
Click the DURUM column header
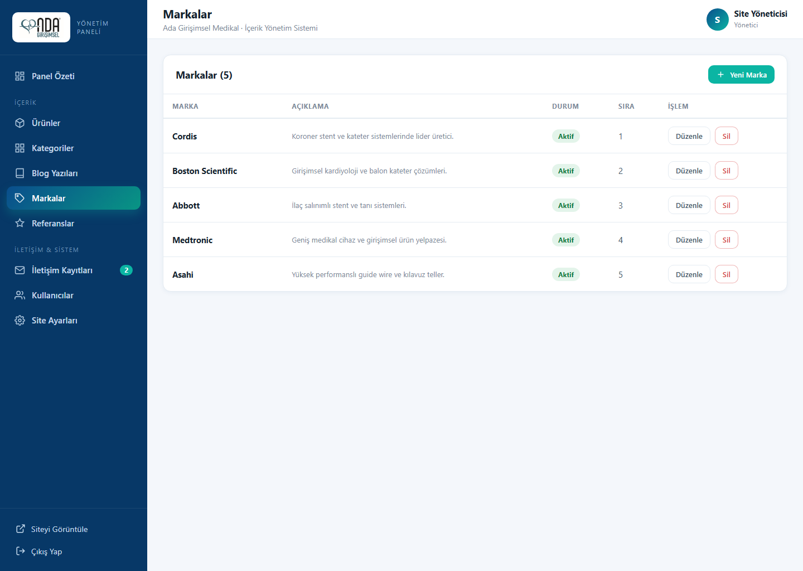coord(565,107)
